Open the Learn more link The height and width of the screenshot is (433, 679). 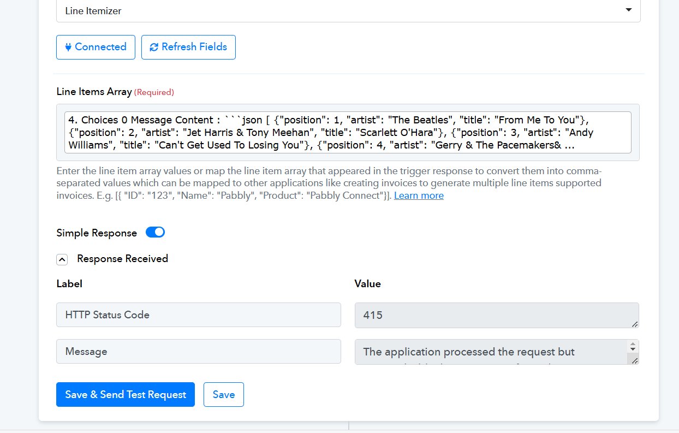[x=419, y=195]
